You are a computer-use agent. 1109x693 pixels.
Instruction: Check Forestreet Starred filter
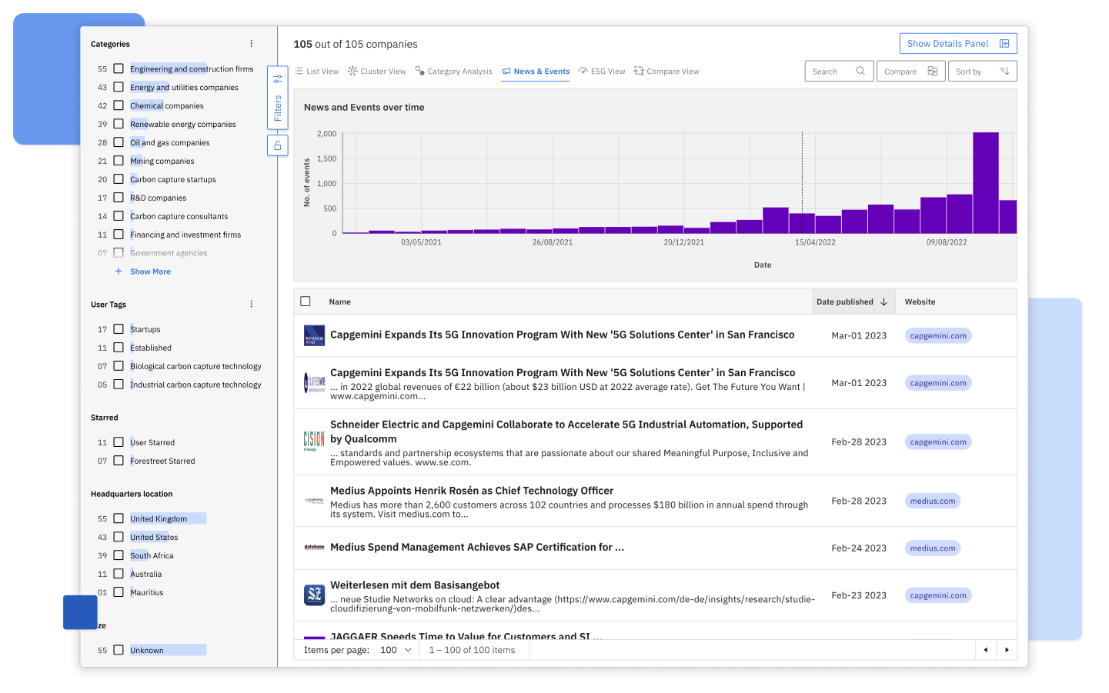(x=119, y=461)
